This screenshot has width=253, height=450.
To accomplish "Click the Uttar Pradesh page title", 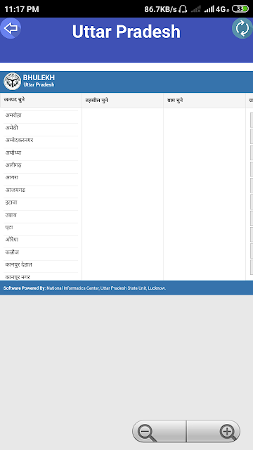I will tap(126, 32).
